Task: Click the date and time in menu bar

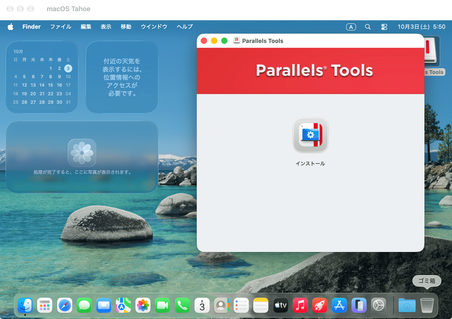Action: point(421,27)
